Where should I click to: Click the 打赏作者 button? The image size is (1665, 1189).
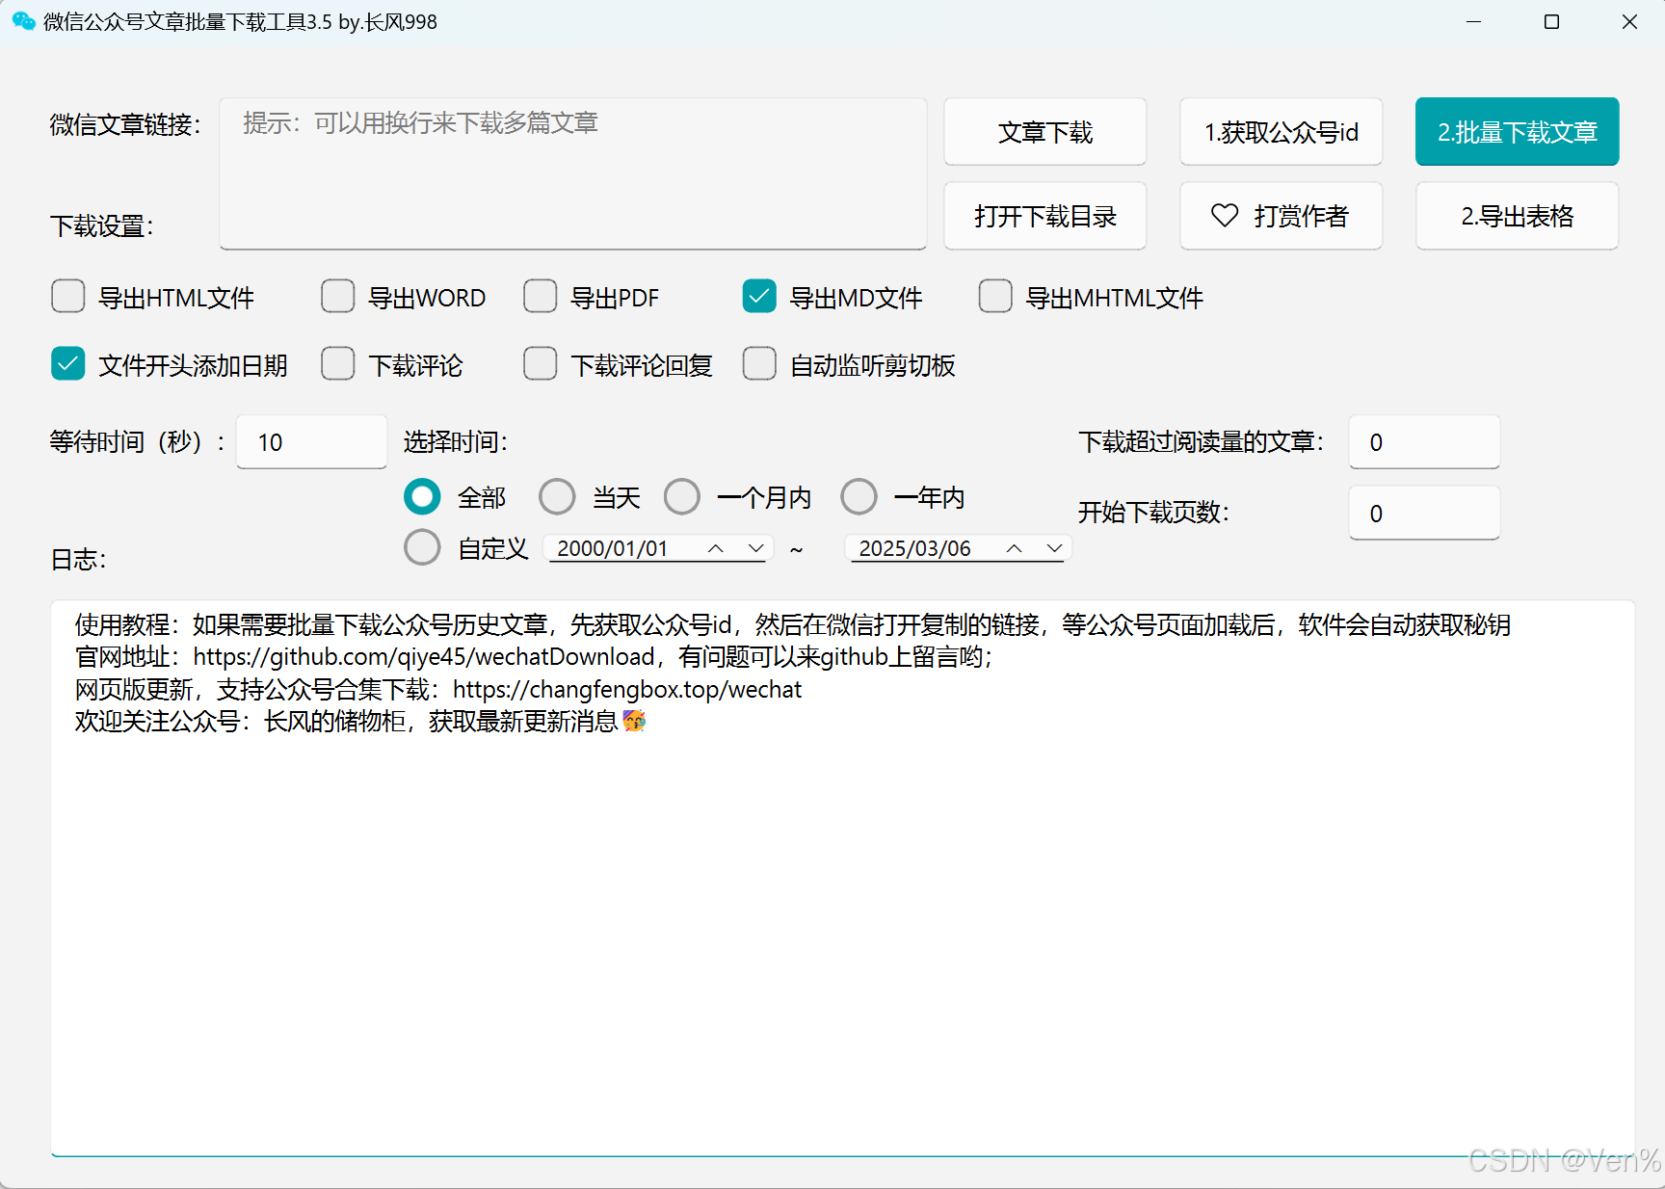[x=1282, y=216]
